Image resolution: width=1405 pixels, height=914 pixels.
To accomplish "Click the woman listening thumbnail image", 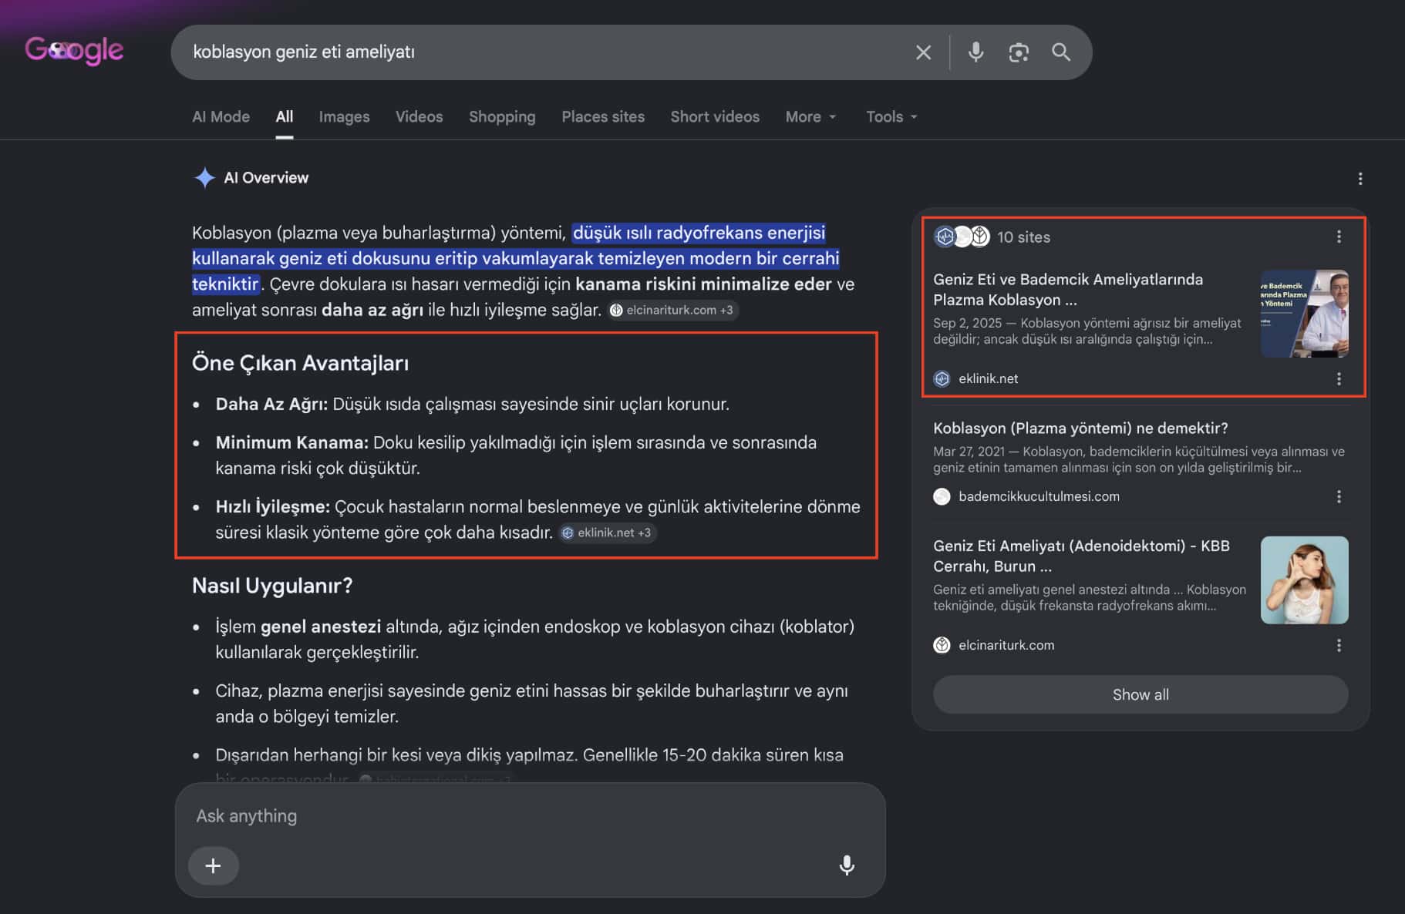I will point(1304,580).
